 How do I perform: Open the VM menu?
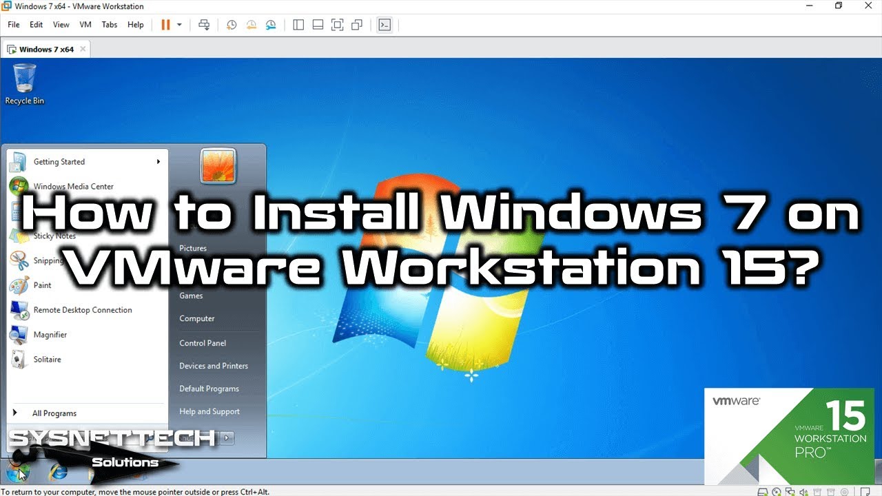click(85, 25)
